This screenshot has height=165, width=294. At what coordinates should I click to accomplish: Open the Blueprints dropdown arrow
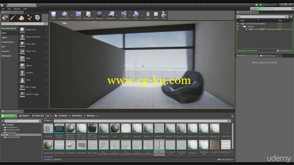click(x=117, y=15)
